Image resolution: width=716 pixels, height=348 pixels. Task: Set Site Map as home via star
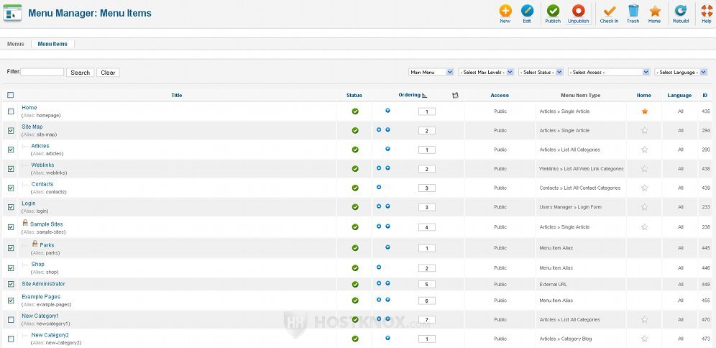[x=644, y=131]
